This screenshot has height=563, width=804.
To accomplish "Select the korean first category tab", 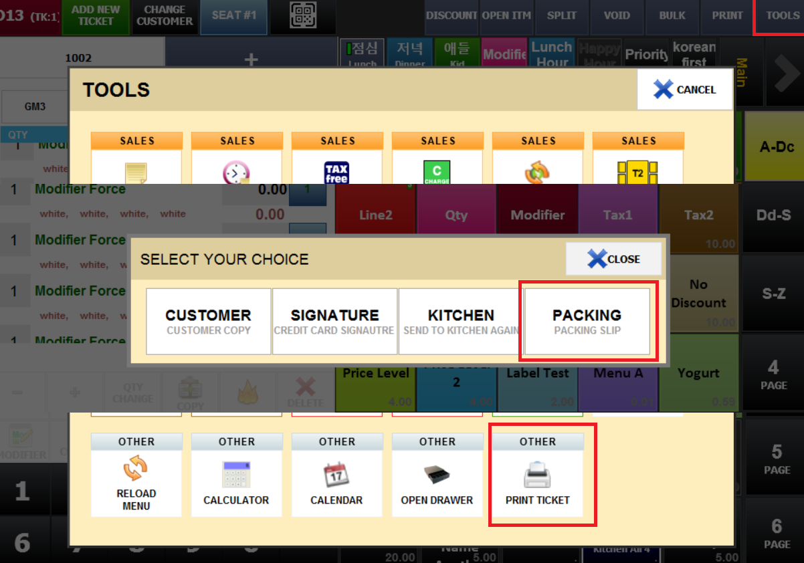I will (x=694, y=52).
